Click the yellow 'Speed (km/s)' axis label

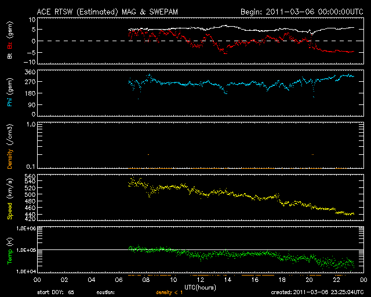click(x=10, y=199)
